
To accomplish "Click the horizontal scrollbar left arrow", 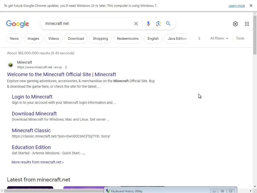I will (2, 191).
